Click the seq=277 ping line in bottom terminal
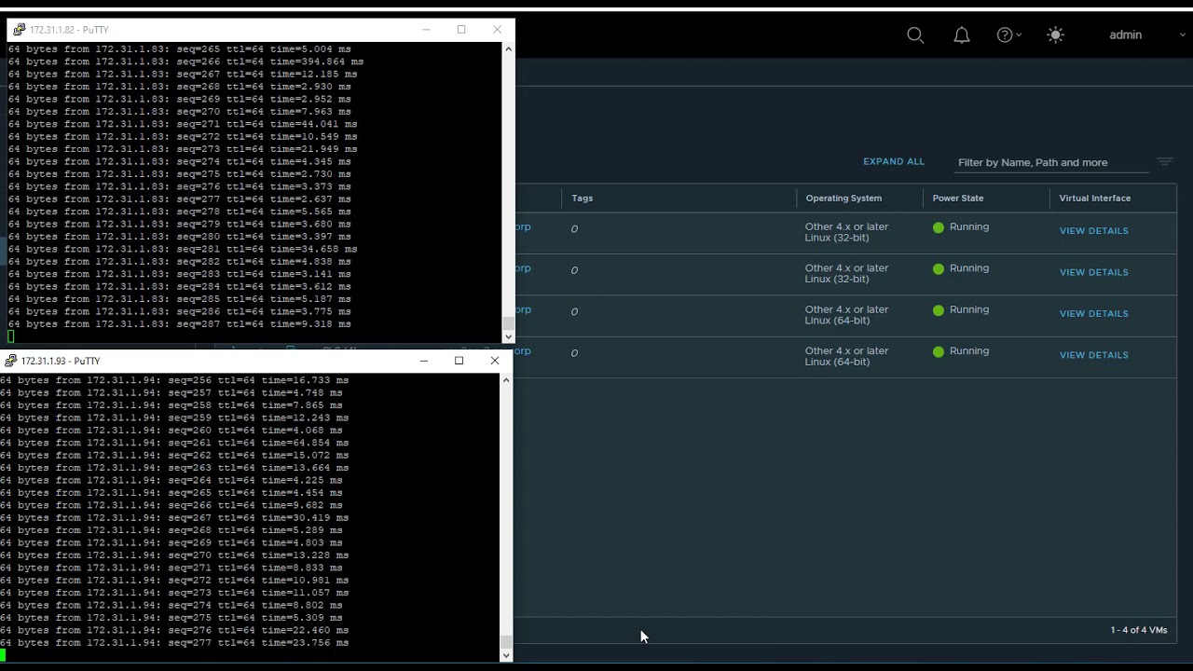 pos(174,643)
